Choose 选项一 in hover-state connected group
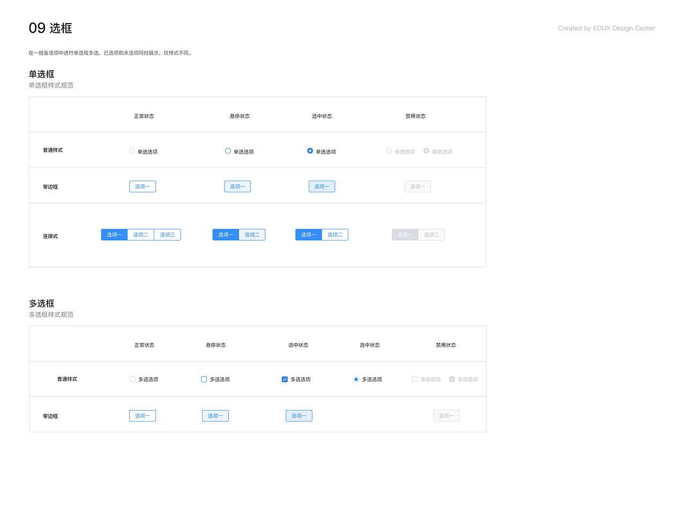 tap(226, 235)
